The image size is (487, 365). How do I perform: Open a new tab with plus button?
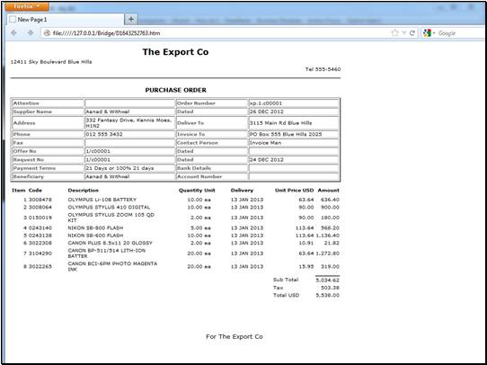tap(131, 19)
